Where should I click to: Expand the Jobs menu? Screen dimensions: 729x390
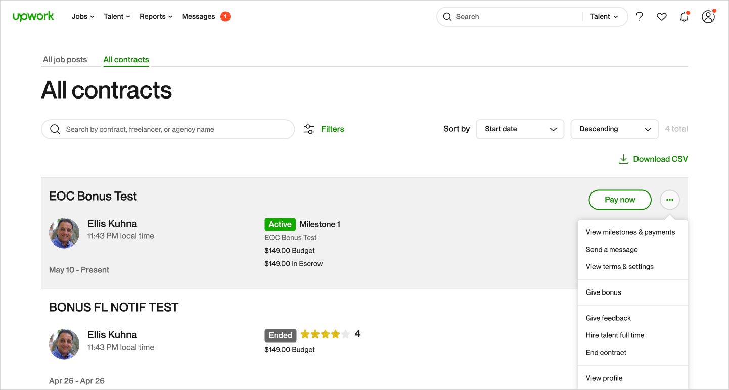point(83,16)
